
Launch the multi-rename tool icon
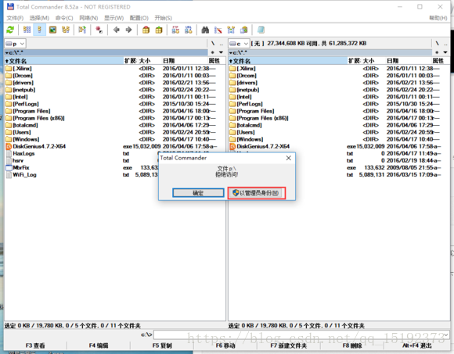click(x=218, y=30)
